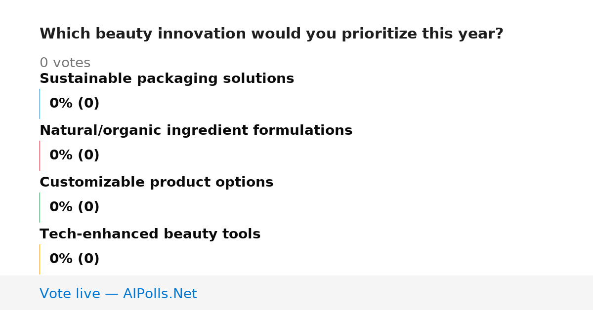Click the 0 votes total counter
This screenshot has width=593, height=310.
point(65,63)
